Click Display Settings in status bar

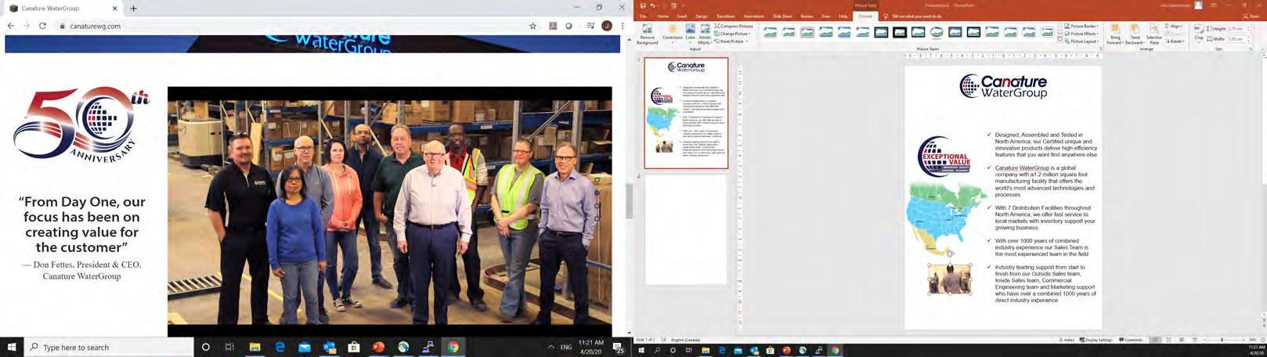pos(1096,340)
